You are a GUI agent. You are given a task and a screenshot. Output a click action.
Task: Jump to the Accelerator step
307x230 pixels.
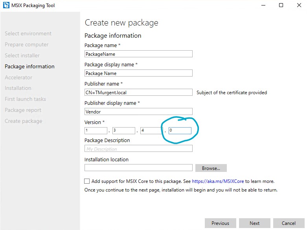point(18,77)
